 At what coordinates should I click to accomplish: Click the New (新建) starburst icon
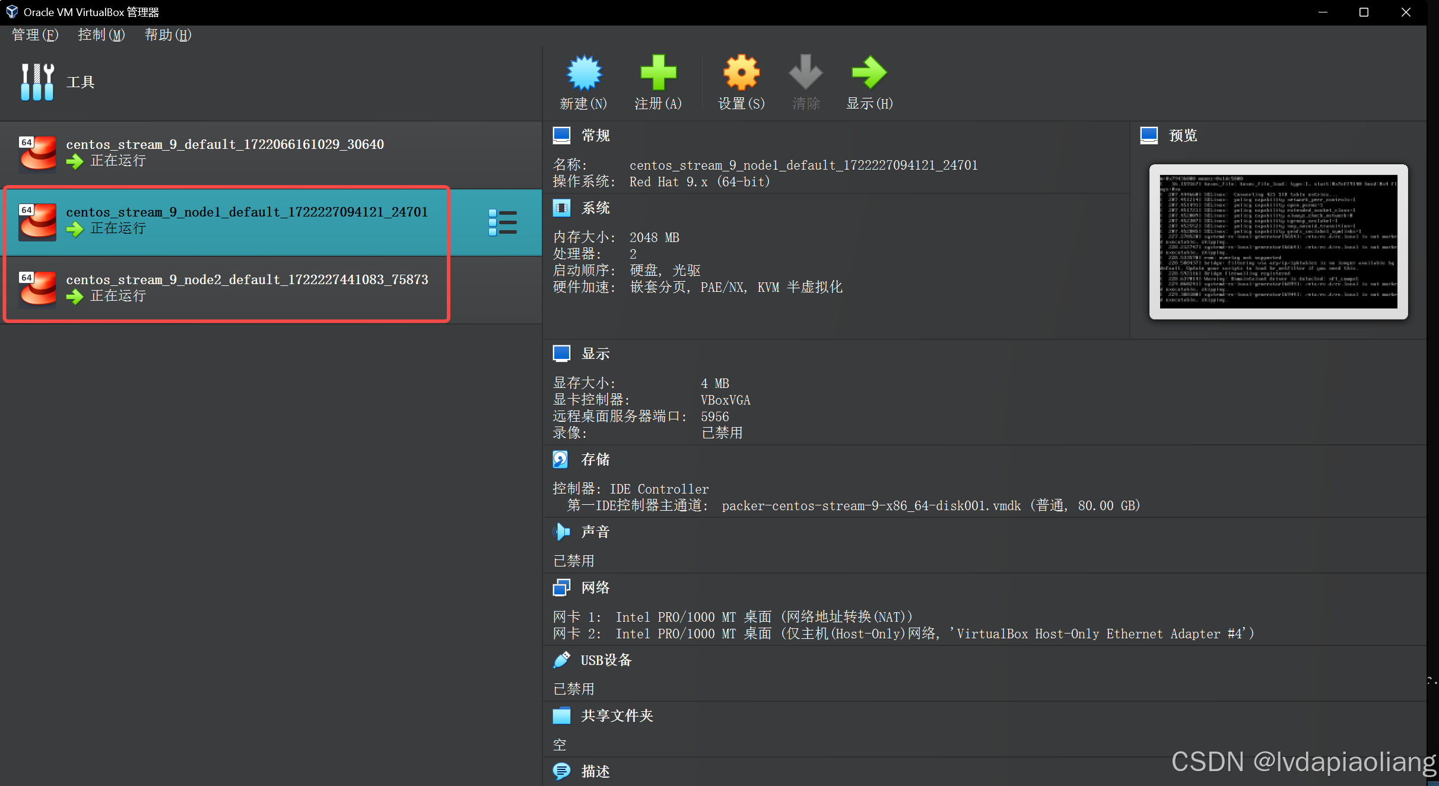(x=584, y=72)
